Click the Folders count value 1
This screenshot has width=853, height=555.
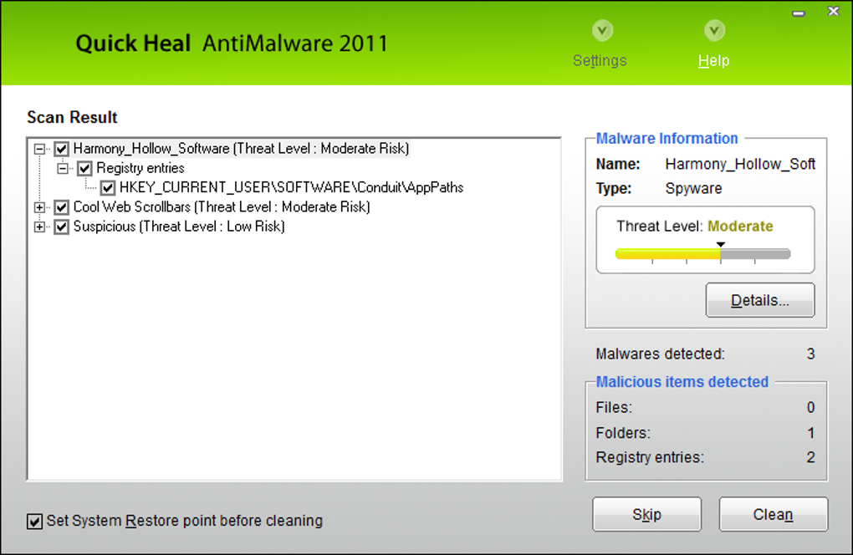[x=810, y=433]
